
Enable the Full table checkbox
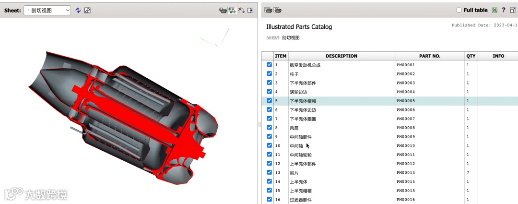click(459, 10)
